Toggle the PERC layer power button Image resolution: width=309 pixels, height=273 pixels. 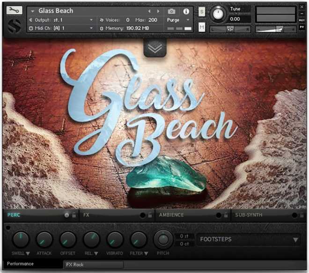(67, 215)
